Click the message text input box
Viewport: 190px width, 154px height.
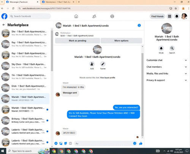pos(103,143)
